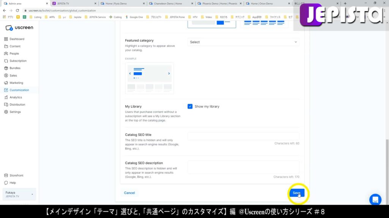Click the Analytics chart icon

[6, 97]
